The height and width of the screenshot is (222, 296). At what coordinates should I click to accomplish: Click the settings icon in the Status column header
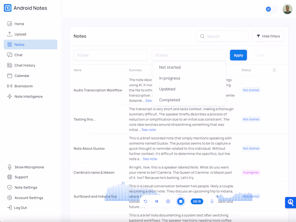click(x=275, y=70)
